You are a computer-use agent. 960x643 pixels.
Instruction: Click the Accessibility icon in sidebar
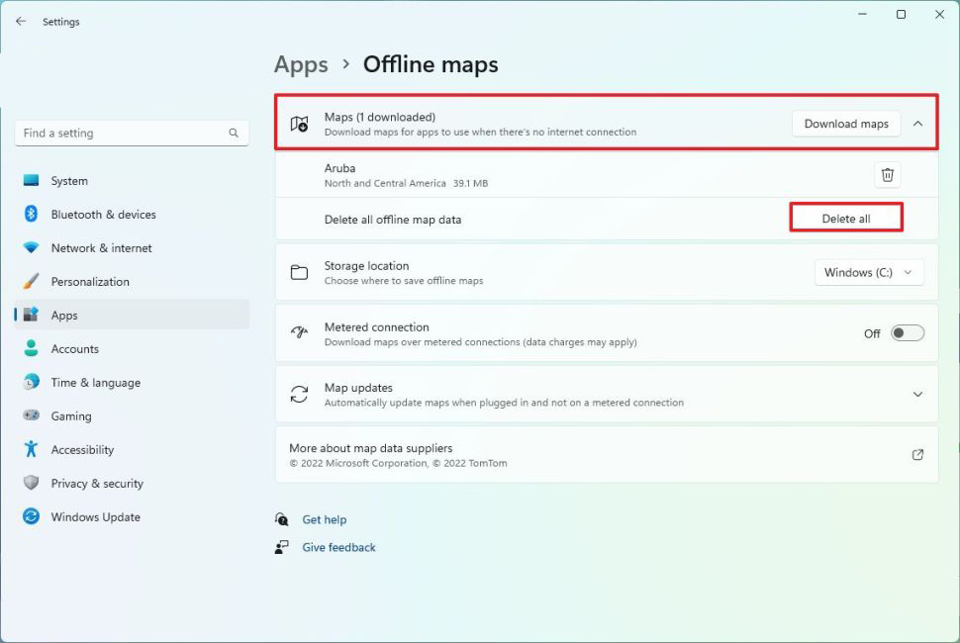tap(31, 450)
